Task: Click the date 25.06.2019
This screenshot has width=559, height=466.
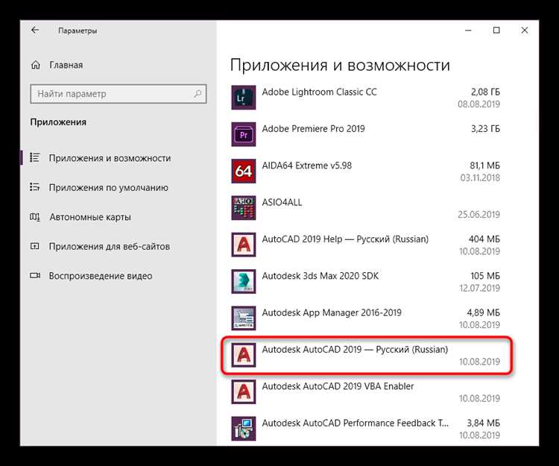Action: click(479, 214)
